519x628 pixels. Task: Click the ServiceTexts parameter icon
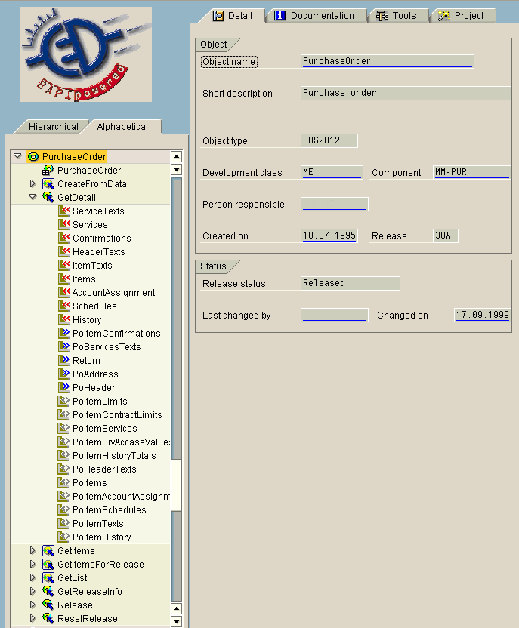pyautogui.click(x=63, y=211)
